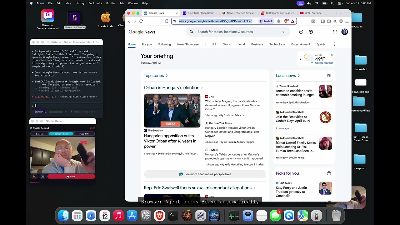Open Google News settings gear
400x225 pixels.
pyautogui.click(x=311, y=32)
